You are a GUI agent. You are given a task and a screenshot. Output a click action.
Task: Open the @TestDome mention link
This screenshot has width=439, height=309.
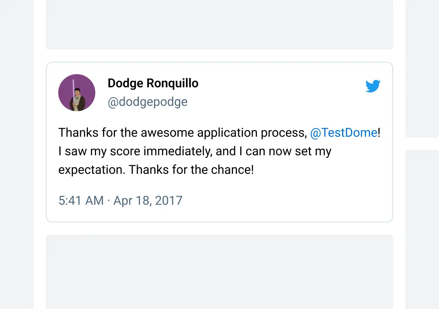coord(343,132)
